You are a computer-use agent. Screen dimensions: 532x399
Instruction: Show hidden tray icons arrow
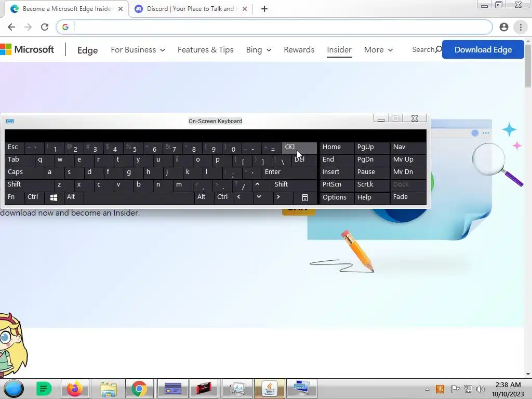click(x=427, y=390)
